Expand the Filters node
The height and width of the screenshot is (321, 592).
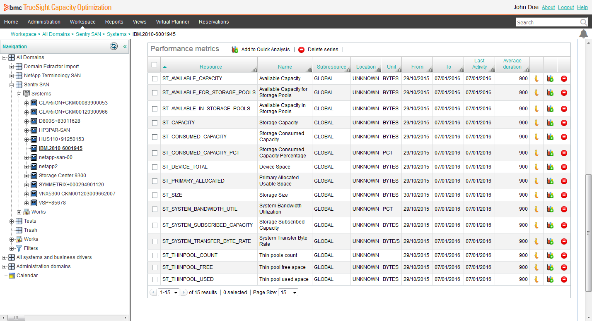pos(12,248)
